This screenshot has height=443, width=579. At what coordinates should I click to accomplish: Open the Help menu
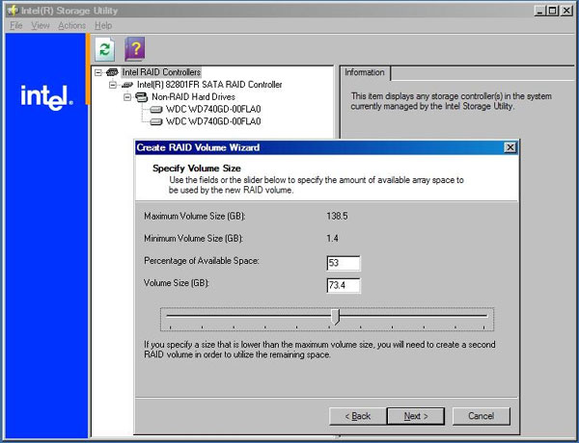pos(103,25)
